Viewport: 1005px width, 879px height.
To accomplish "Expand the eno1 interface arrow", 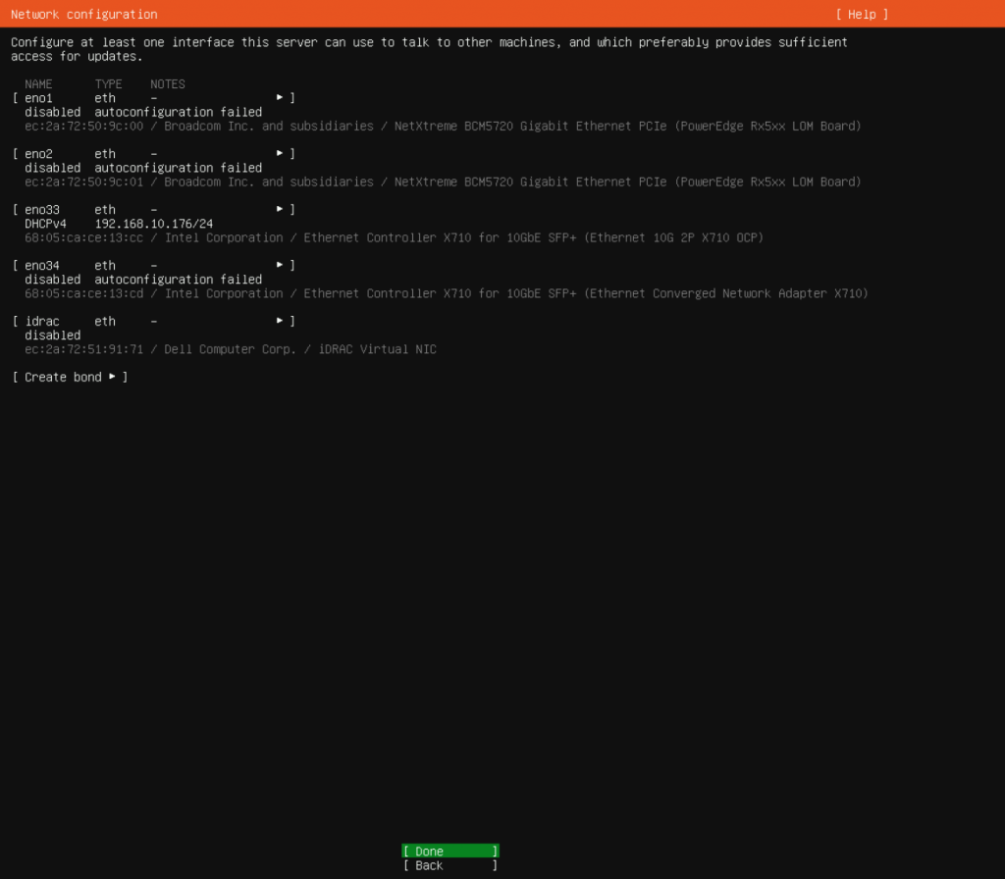I will (280, 98).
